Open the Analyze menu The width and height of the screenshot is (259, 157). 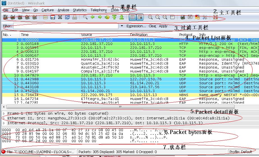tap(63, 10)
